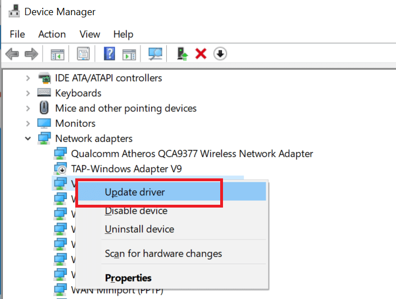This screenshot has width=396, height=299.
Task: Select IDE ATA/ATAPI controllers label
Action: tap(108, 78)
